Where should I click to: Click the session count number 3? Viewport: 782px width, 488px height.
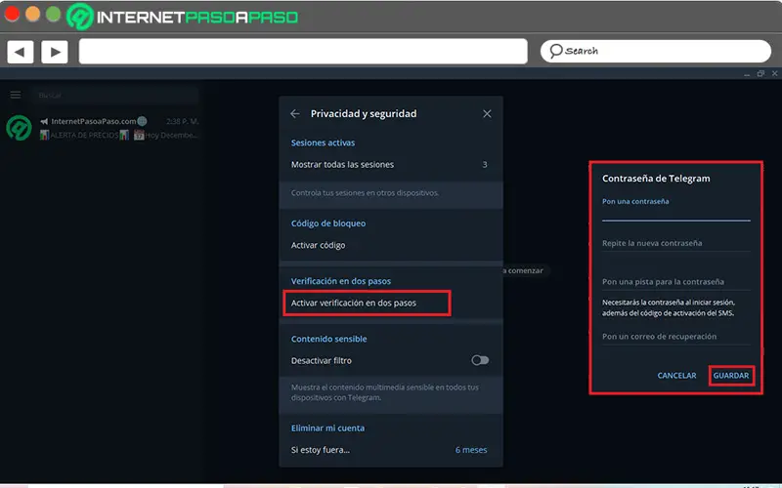[x=484, y=164]
